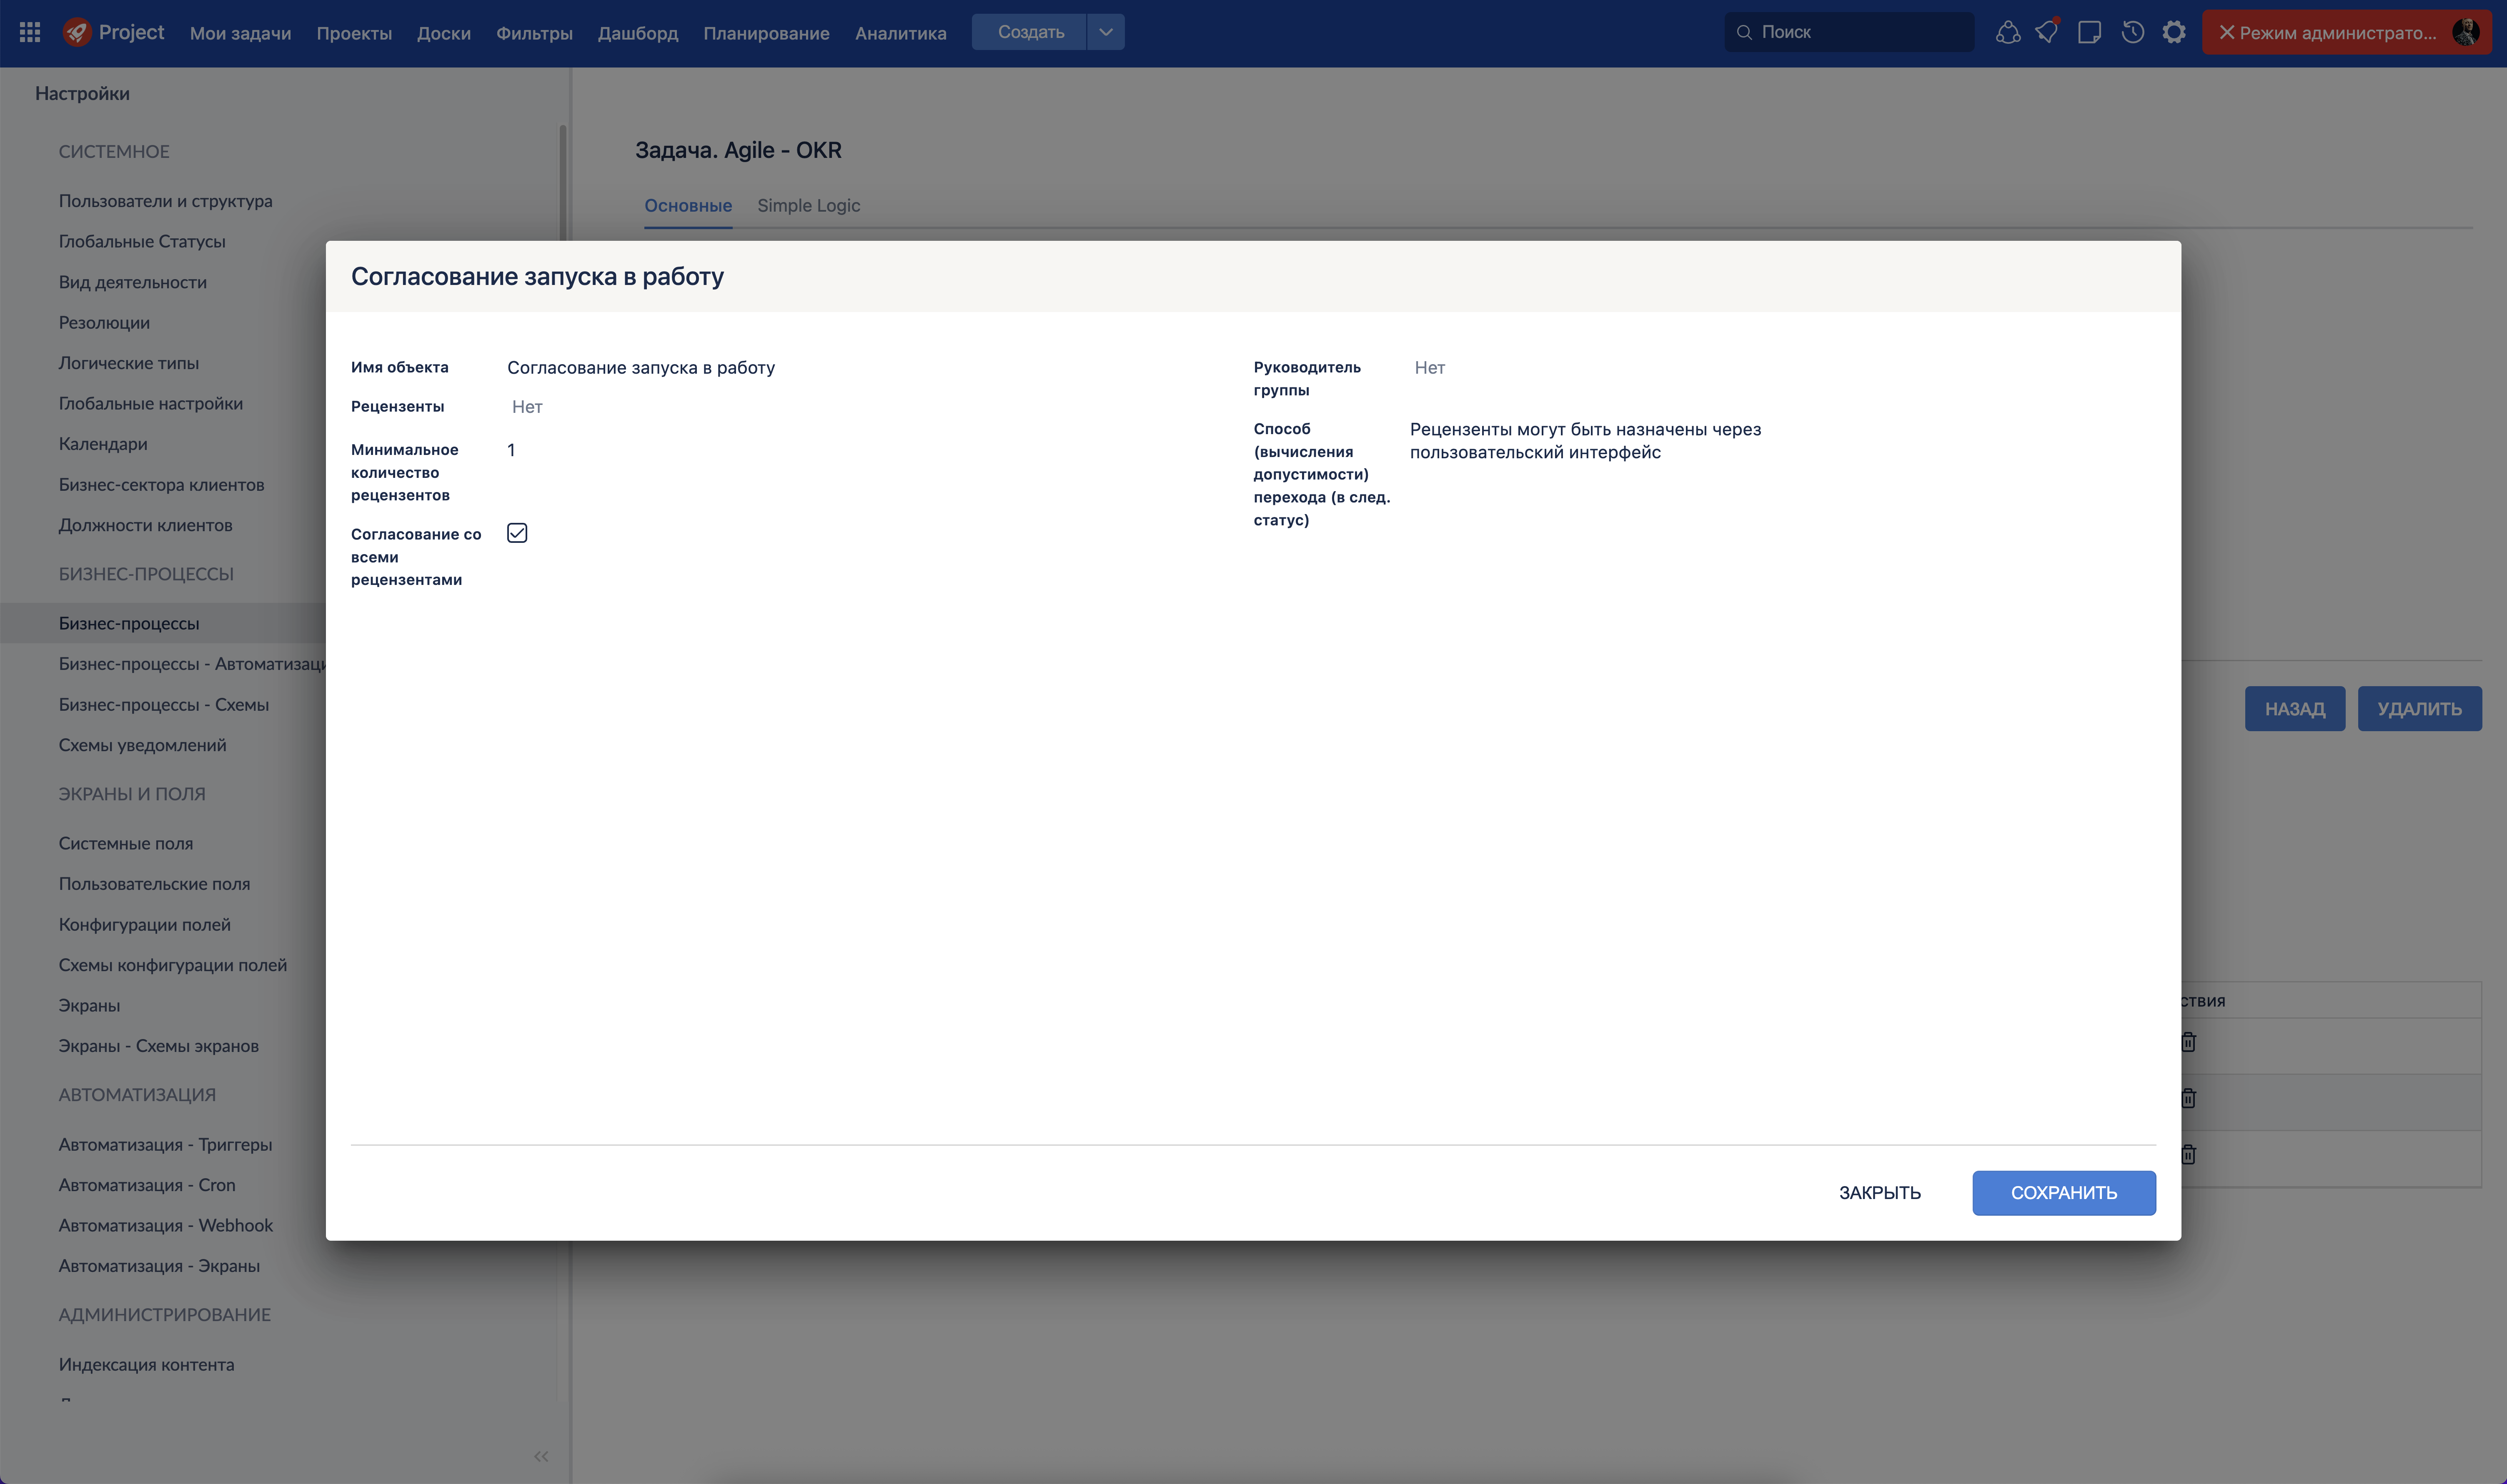
Task: Click the Создать button
Action: tap(1030, 32)
